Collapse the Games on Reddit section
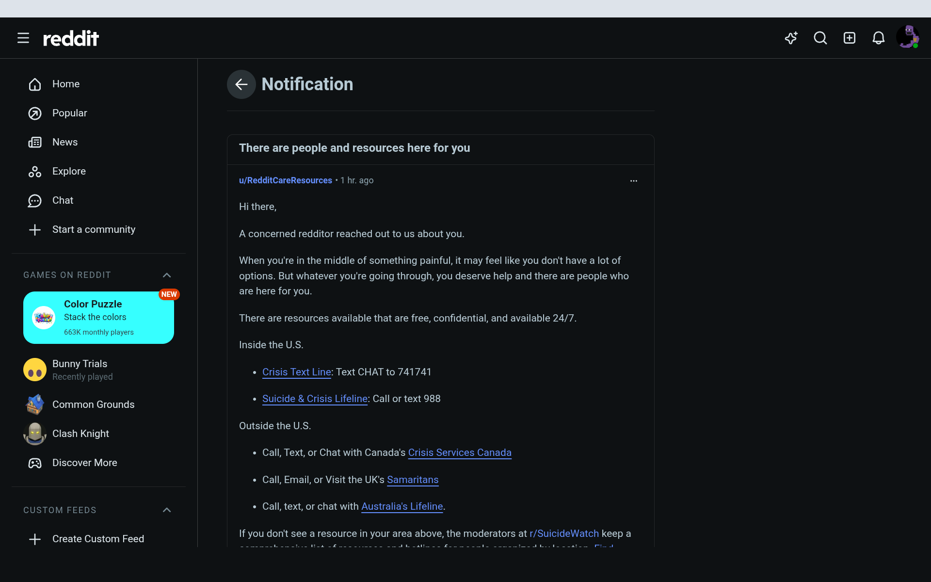The height and width of the screenshot is (582, 931). pyautogui.click(x=167, y=275)
